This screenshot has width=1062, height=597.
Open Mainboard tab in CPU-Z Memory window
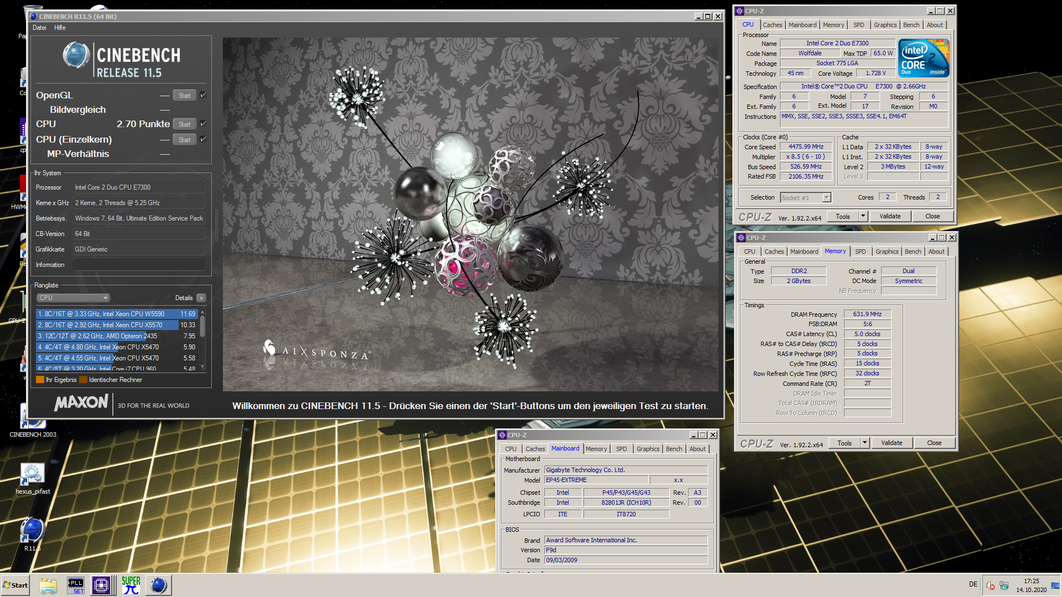[804, 252]
